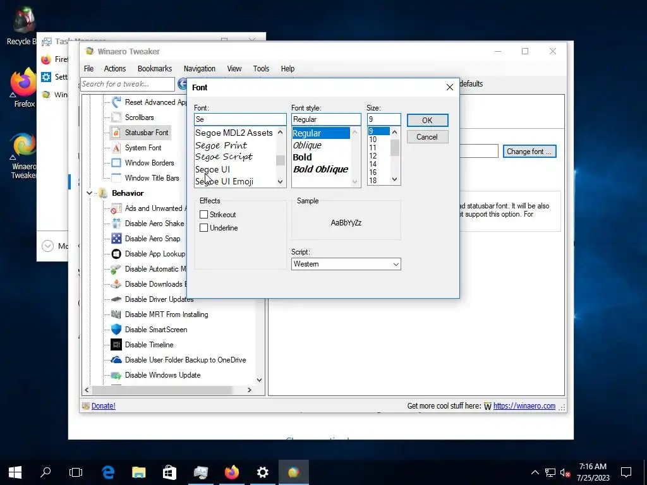Select size 12 in size list
This screenshot has height=485, width=647.
(373, 156)
